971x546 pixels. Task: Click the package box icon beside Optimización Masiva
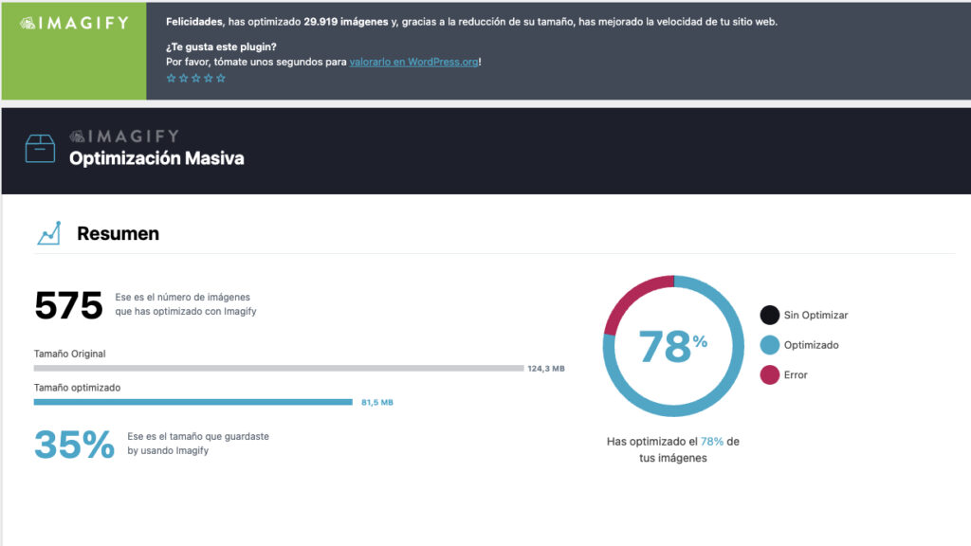pos(39,150)
